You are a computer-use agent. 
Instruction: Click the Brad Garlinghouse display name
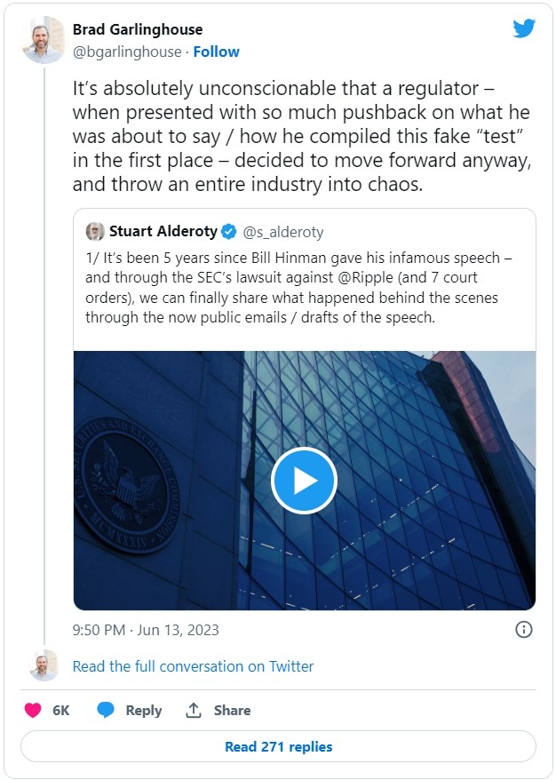pyautogui.click(x=138, y=29)
